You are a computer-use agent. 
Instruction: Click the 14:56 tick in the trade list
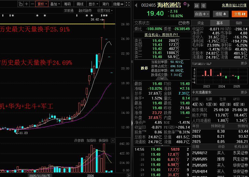(x=139, y=149)
